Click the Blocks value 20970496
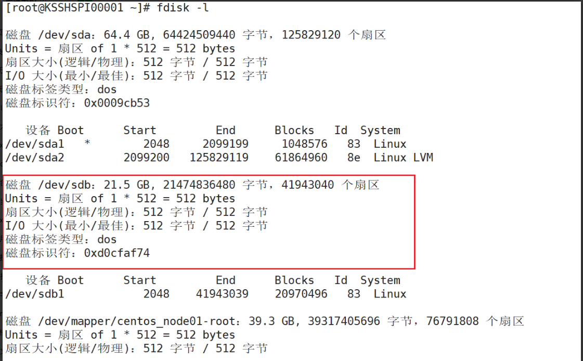The width and height of the screenshot is (583, 361). point(301,294)
